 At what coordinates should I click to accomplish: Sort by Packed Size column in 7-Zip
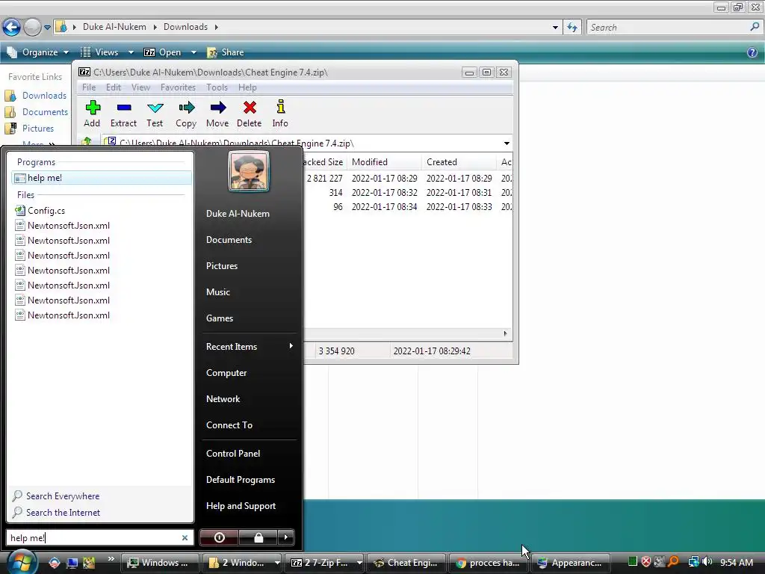coord(323,162)
